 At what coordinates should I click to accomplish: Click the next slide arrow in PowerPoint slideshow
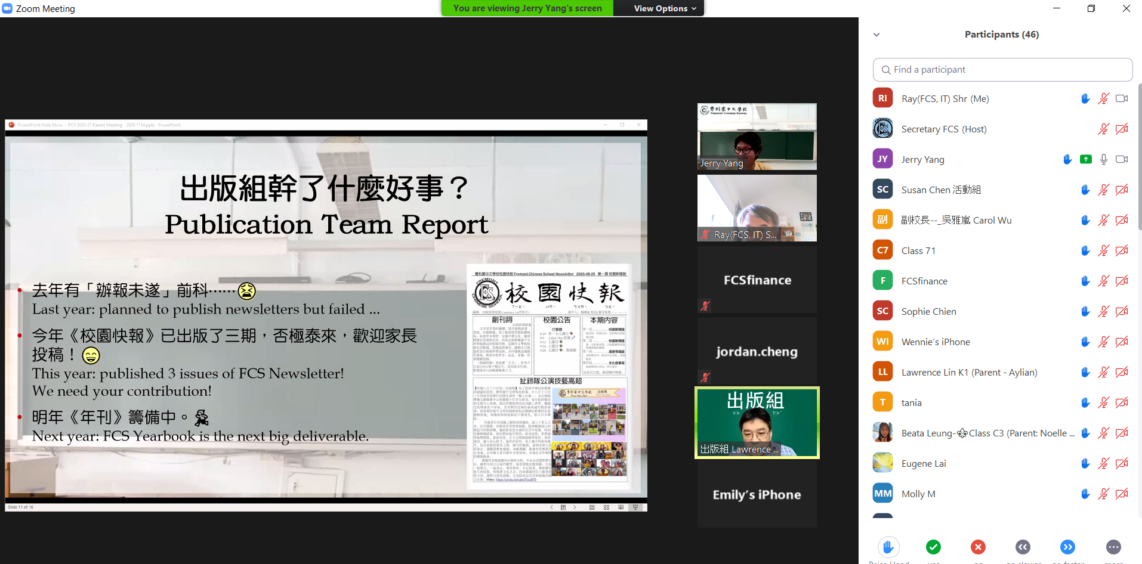click(575, 507)
